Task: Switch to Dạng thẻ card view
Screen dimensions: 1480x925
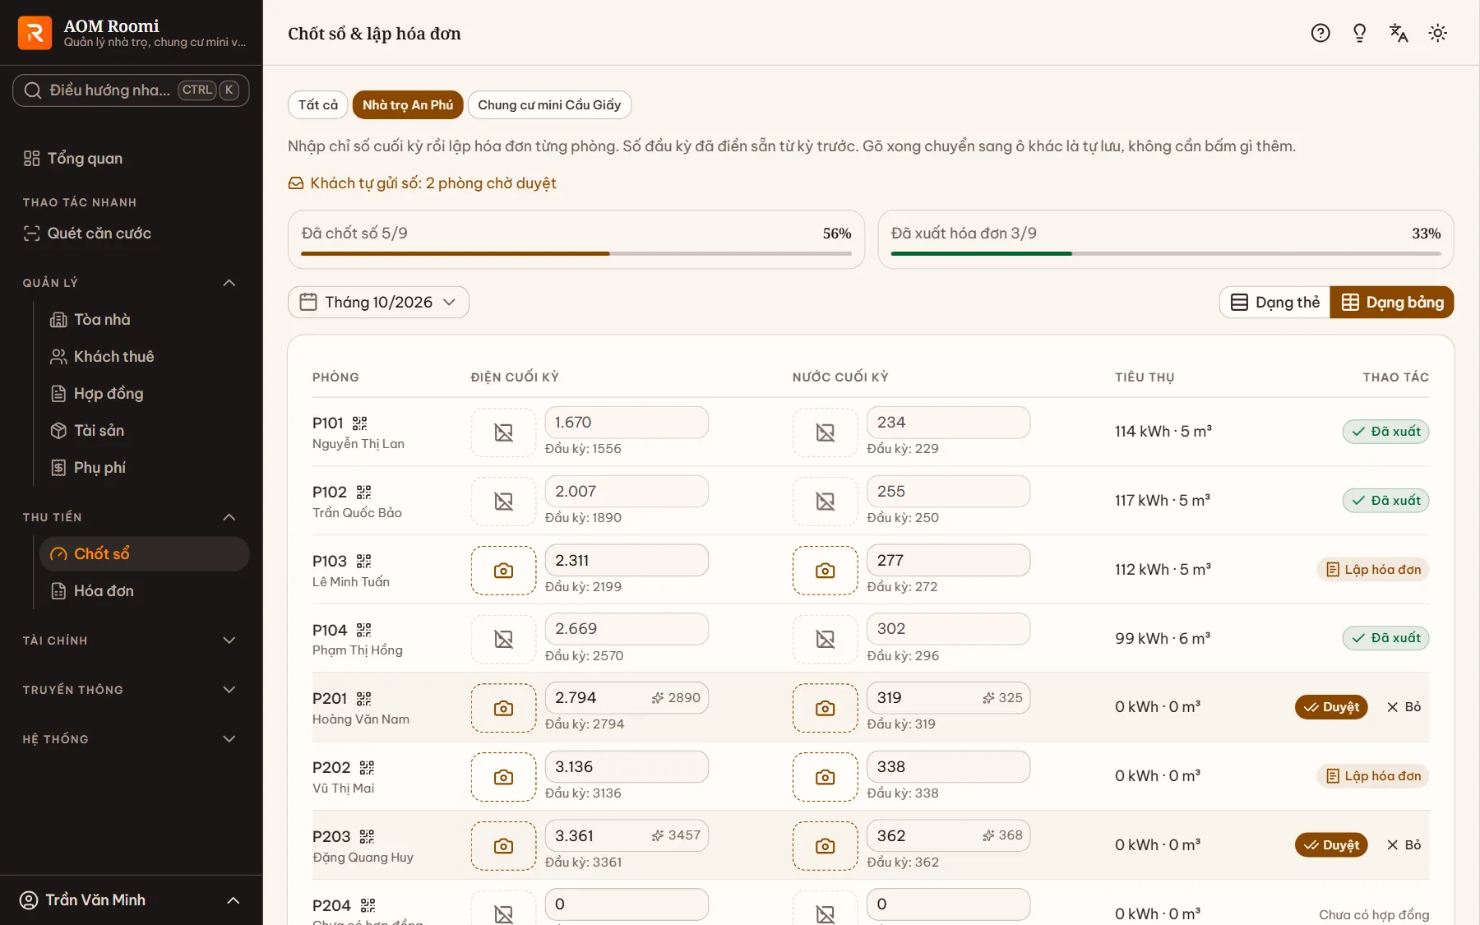Action: (x=1274, y=302)
